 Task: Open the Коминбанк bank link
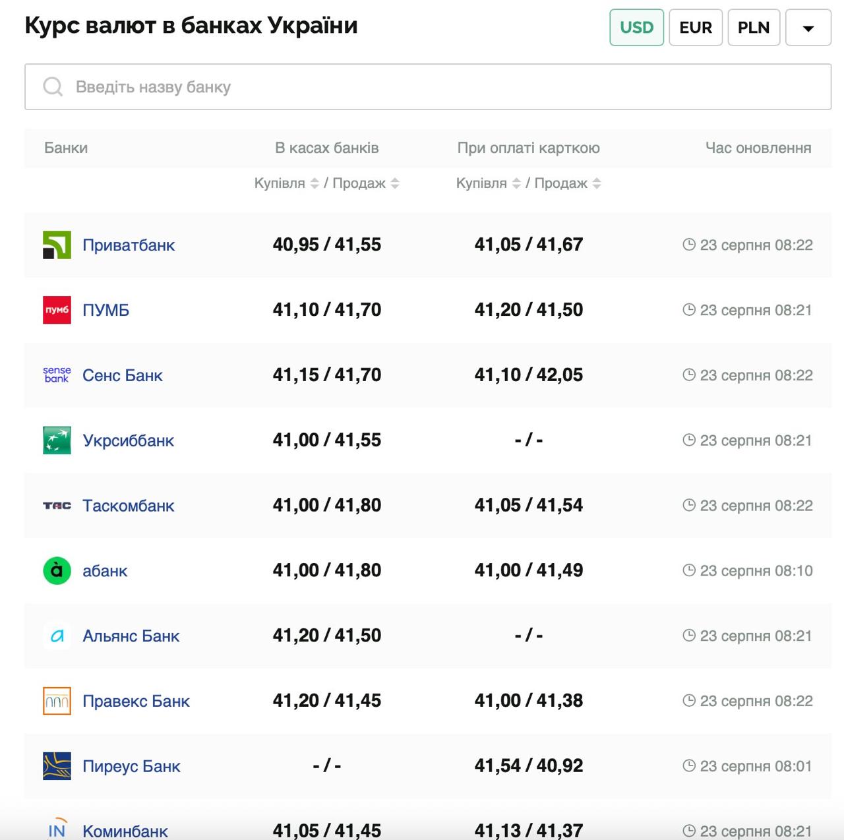click(x=125, y=831)
